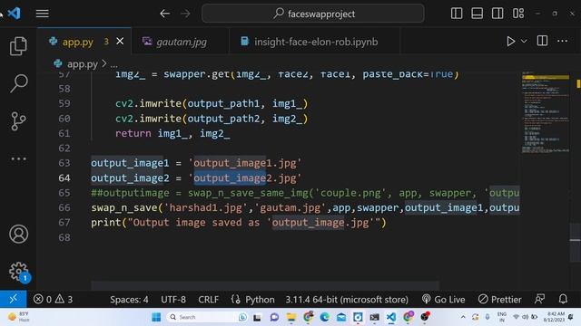Viewport: 581px width, 326px height.
Task: Open Microsoft Edge from the taskbar
Action: (325, 317)
